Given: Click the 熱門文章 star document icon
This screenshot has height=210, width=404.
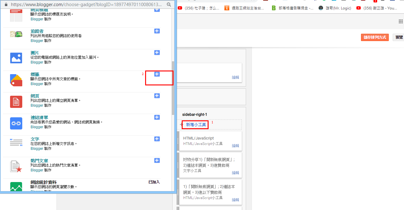Looking at the screenshot, I should (16, 167).
